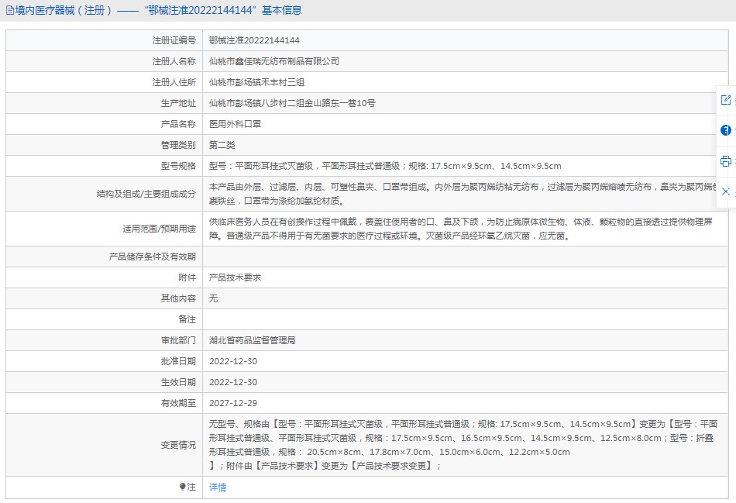Click the lightbulb icon beside 注
The width and height of the screenshot is (736, 503).
pos(182,487)
